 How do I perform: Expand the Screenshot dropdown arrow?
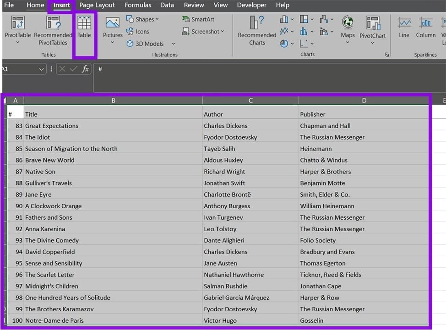pyautogui.click(x=223, y=31)
